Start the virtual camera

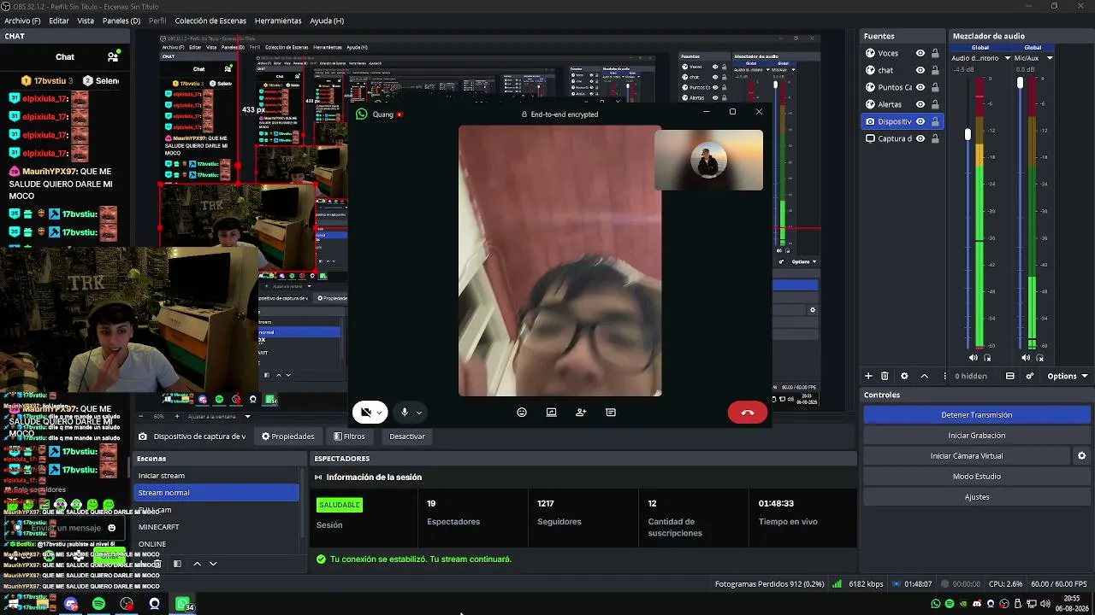pos(966,456)
